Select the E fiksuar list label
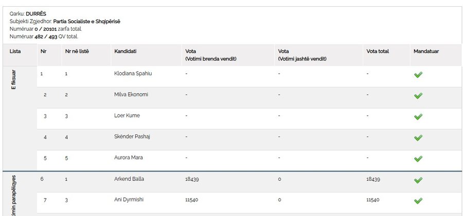The image size is (463, 216). coord(13,80)
